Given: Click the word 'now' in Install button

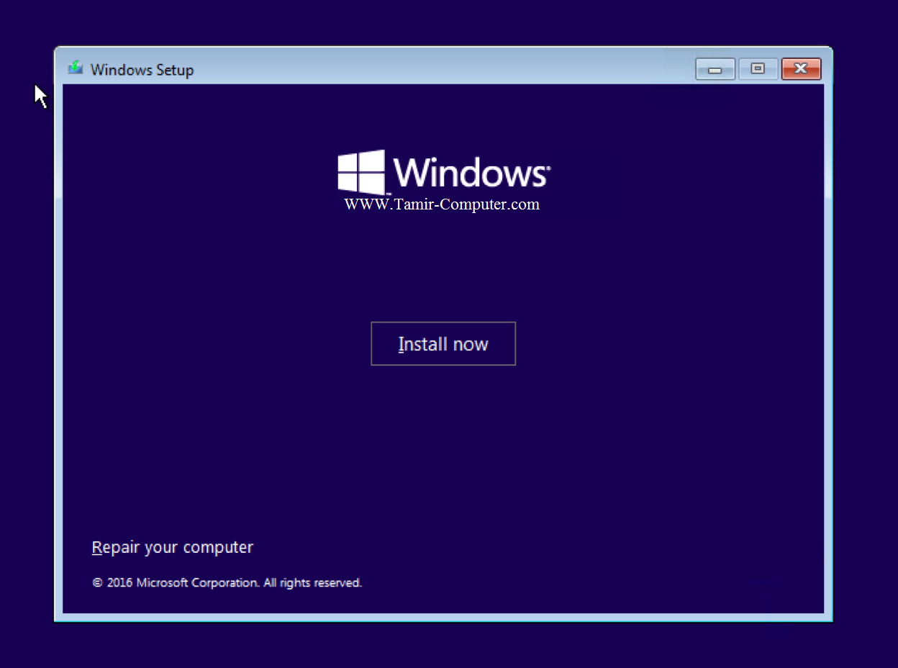Looking at the screenshot, I should 471,345.
